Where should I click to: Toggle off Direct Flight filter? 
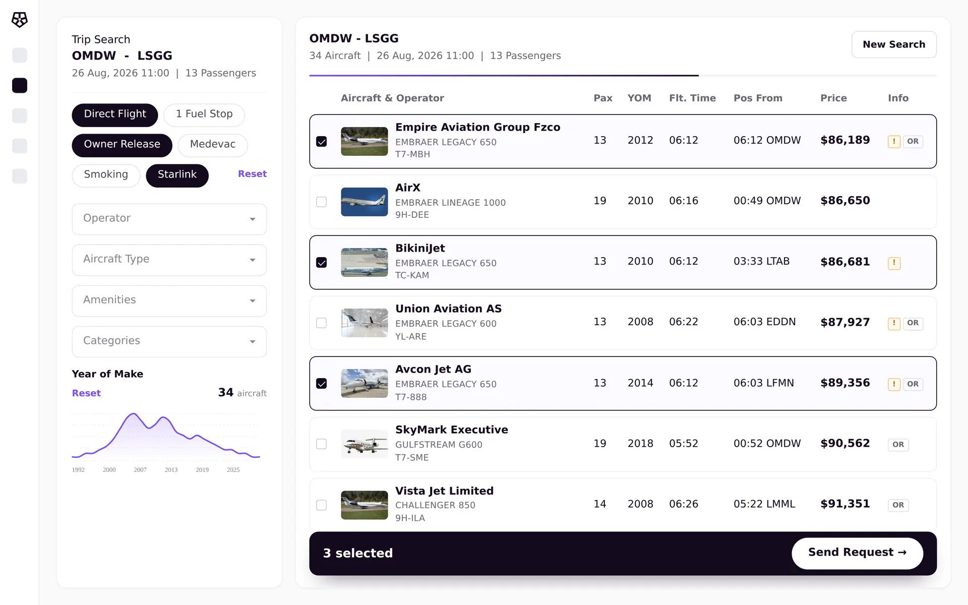pos(114,115)
